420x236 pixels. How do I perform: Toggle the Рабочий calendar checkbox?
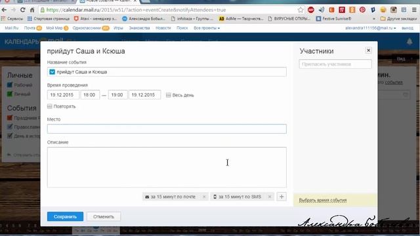[x=10, y=85]
